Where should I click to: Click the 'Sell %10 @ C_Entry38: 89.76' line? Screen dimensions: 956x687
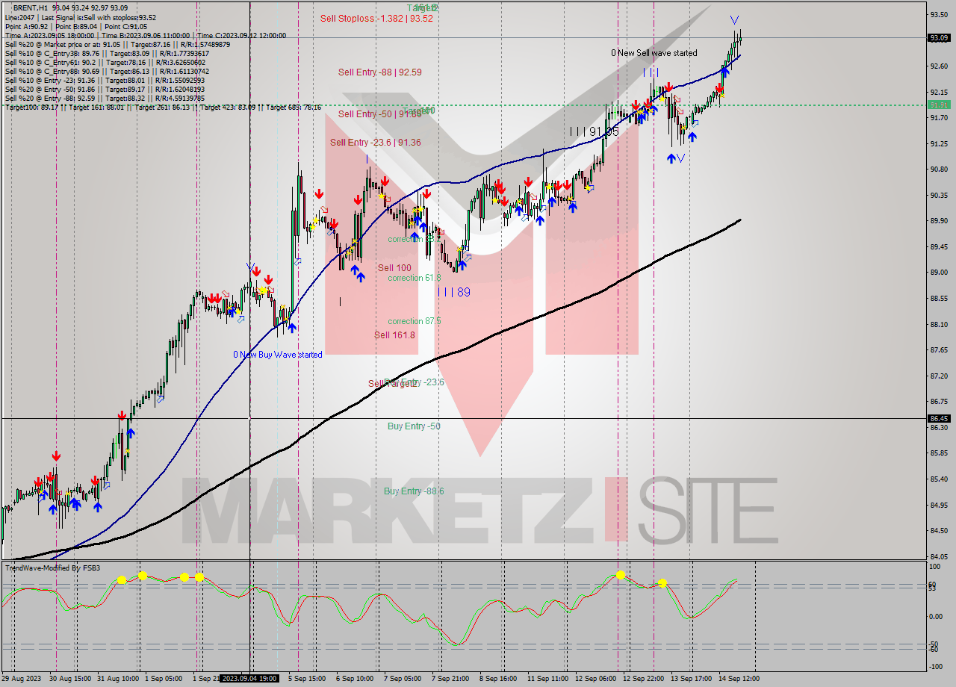[x=107, y=53]
